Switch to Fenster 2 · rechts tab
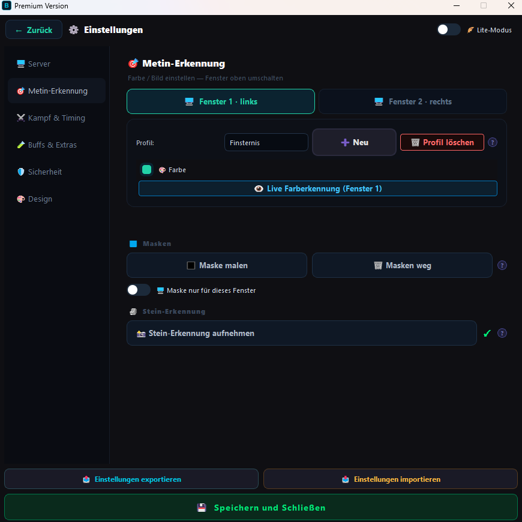522x522 pixels. [412, 101]
